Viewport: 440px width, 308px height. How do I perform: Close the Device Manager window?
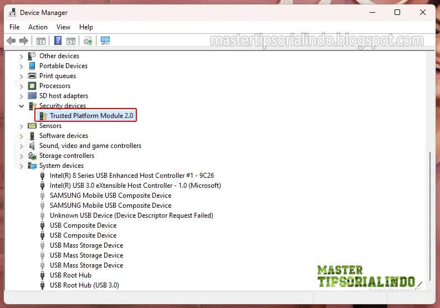pos(423,12)
